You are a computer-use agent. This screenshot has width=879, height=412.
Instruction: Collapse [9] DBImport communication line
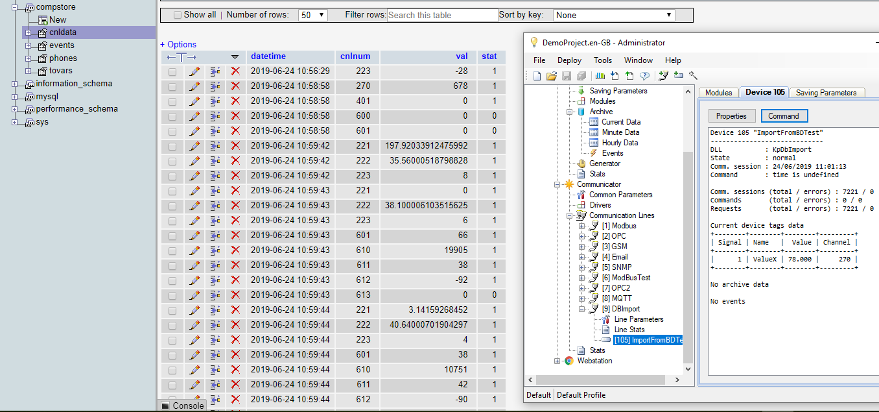point(582,309)
